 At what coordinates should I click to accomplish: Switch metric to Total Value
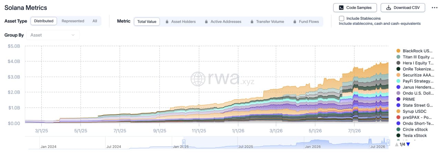coord(147,21)
